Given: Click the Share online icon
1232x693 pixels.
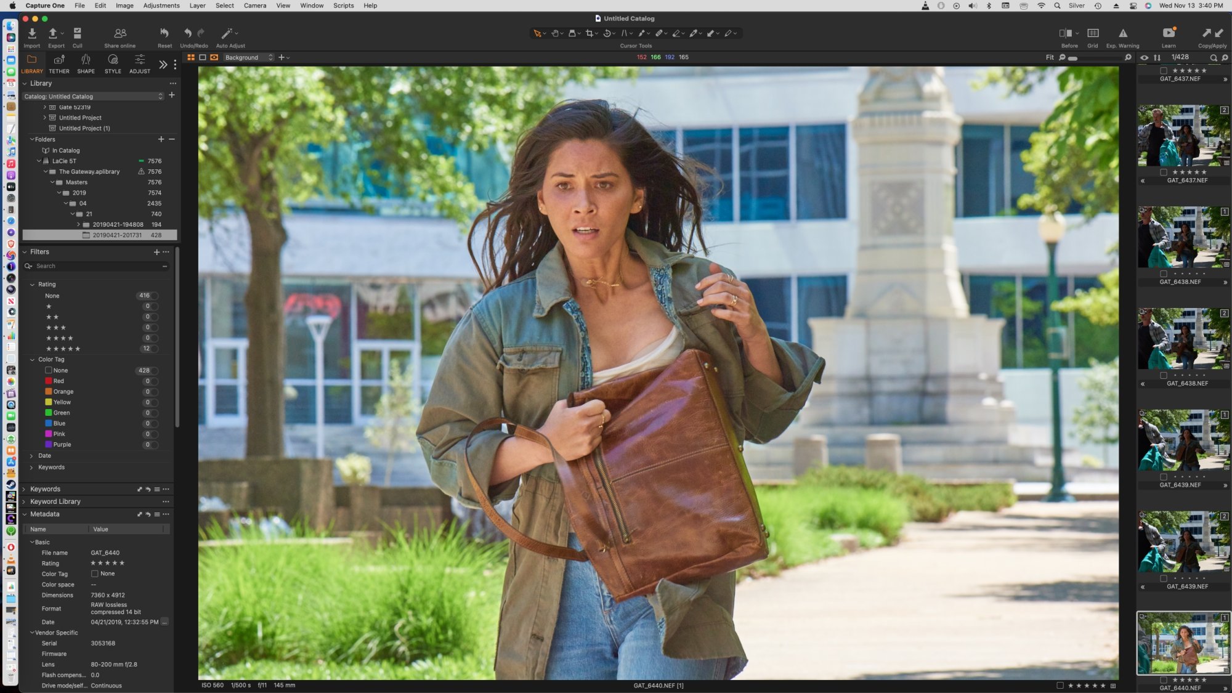Looking at the screenshot, I should click(x=120, y=33).
